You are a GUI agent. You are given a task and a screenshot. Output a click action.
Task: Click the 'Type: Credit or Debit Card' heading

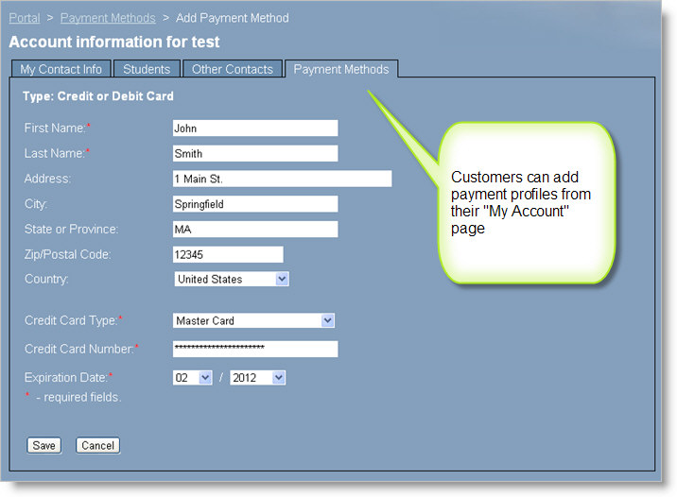click(x=98, y=96)
